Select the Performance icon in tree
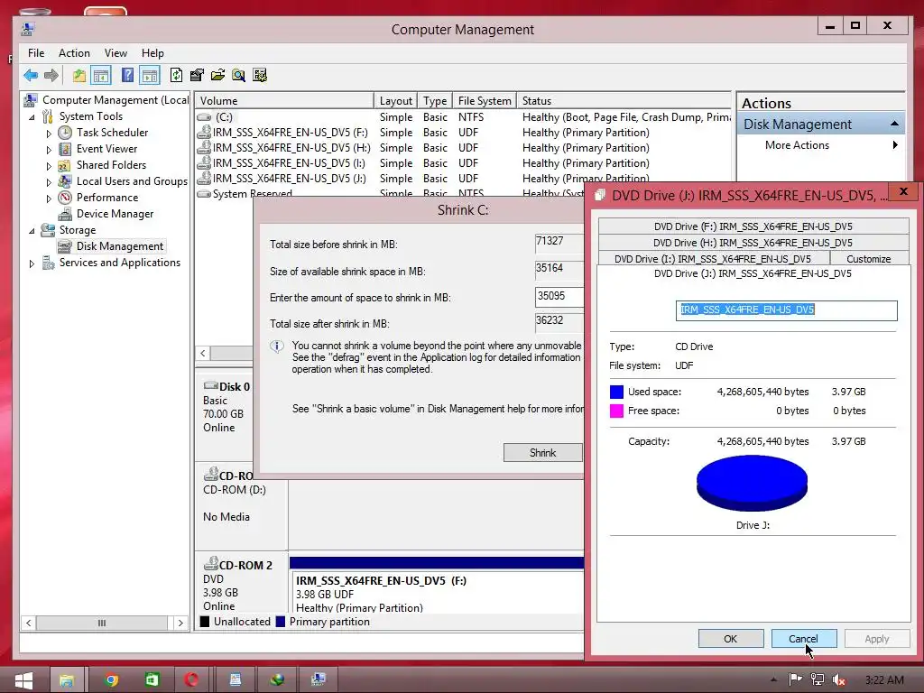Image resolution: width=924 pixels, height=693 pixels. tap(65, 198)
